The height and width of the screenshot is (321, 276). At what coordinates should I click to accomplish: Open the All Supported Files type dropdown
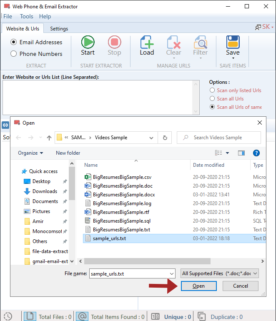pyautogui.click(x=219, y=273)
